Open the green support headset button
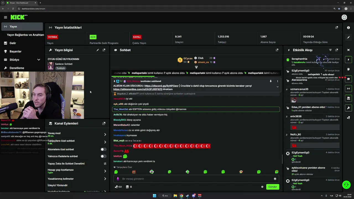354x199 pixels. pyautogui.click(x=346, y=184)
